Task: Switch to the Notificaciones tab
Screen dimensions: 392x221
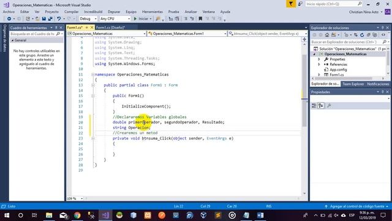Action: [x=378, y=84]
